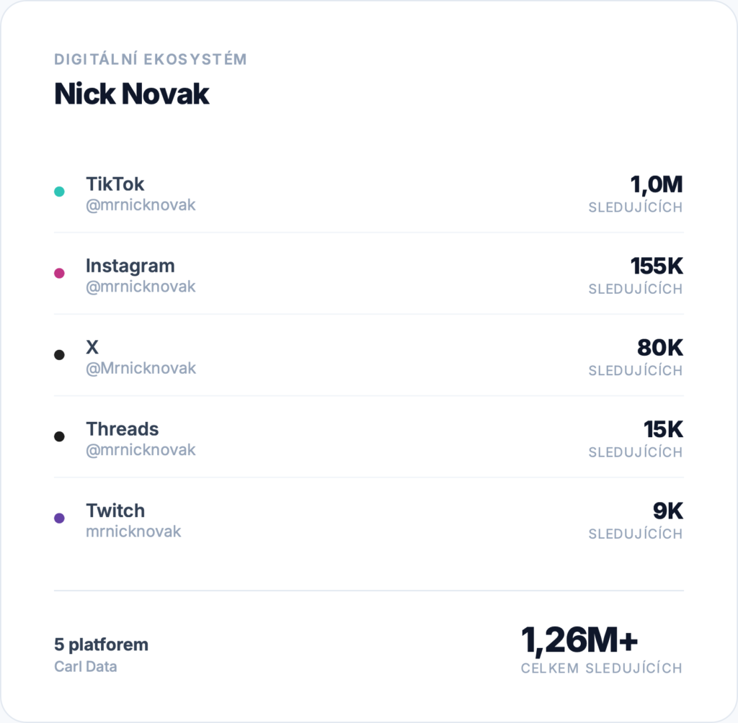Click the 1,0M follower count

coord(656,185)
